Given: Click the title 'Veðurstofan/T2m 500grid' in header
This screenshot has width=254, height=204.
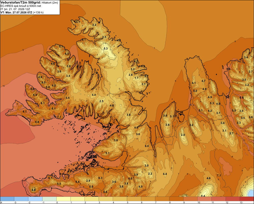Looking at the screenshot, I should coord(21,3).
